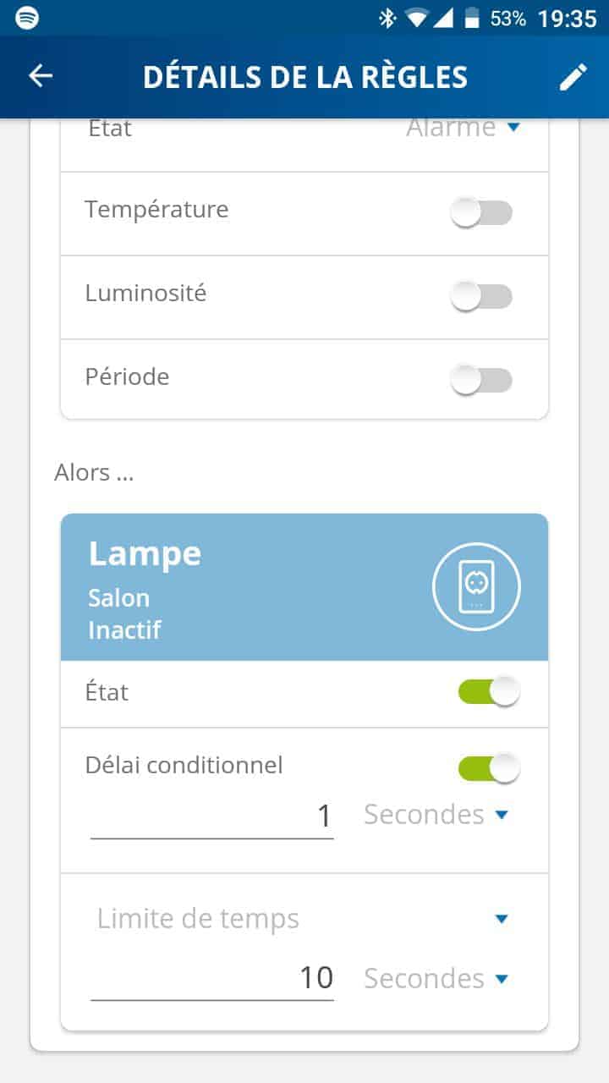This screenshot has height=1083, width=609.
Task: Tap the Wi-Fi status icon
Action: (x=416, y=18)
